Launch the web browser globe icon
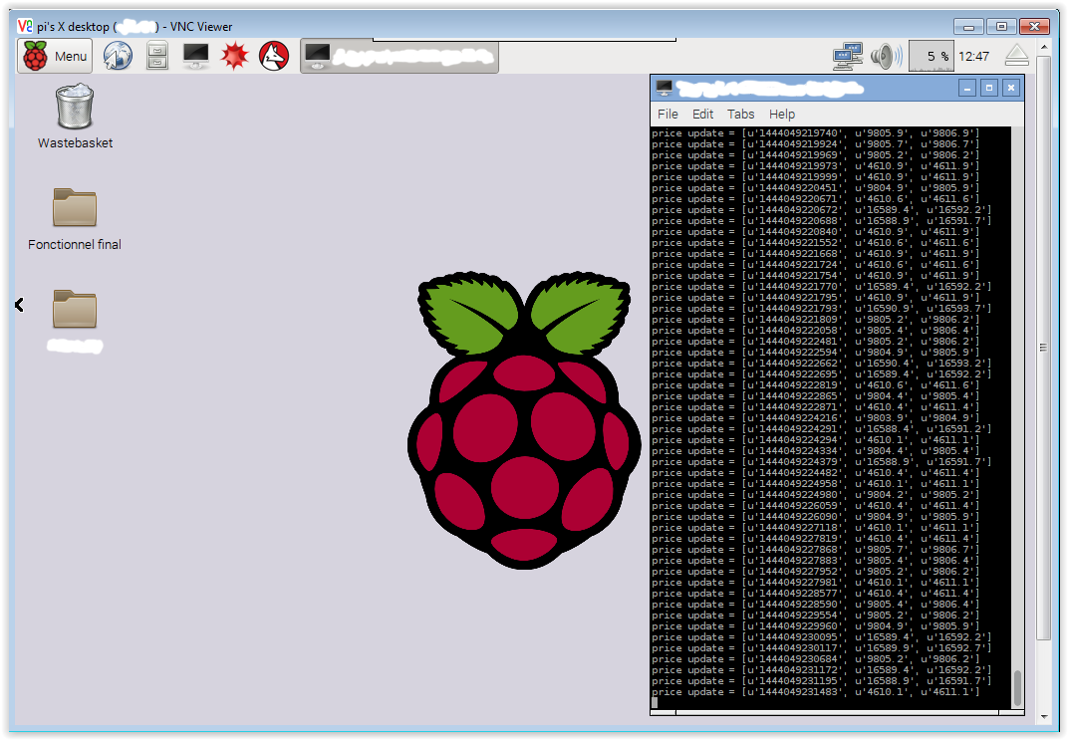1068x740 pixels. pyautogui.click(x=118, y=56)
